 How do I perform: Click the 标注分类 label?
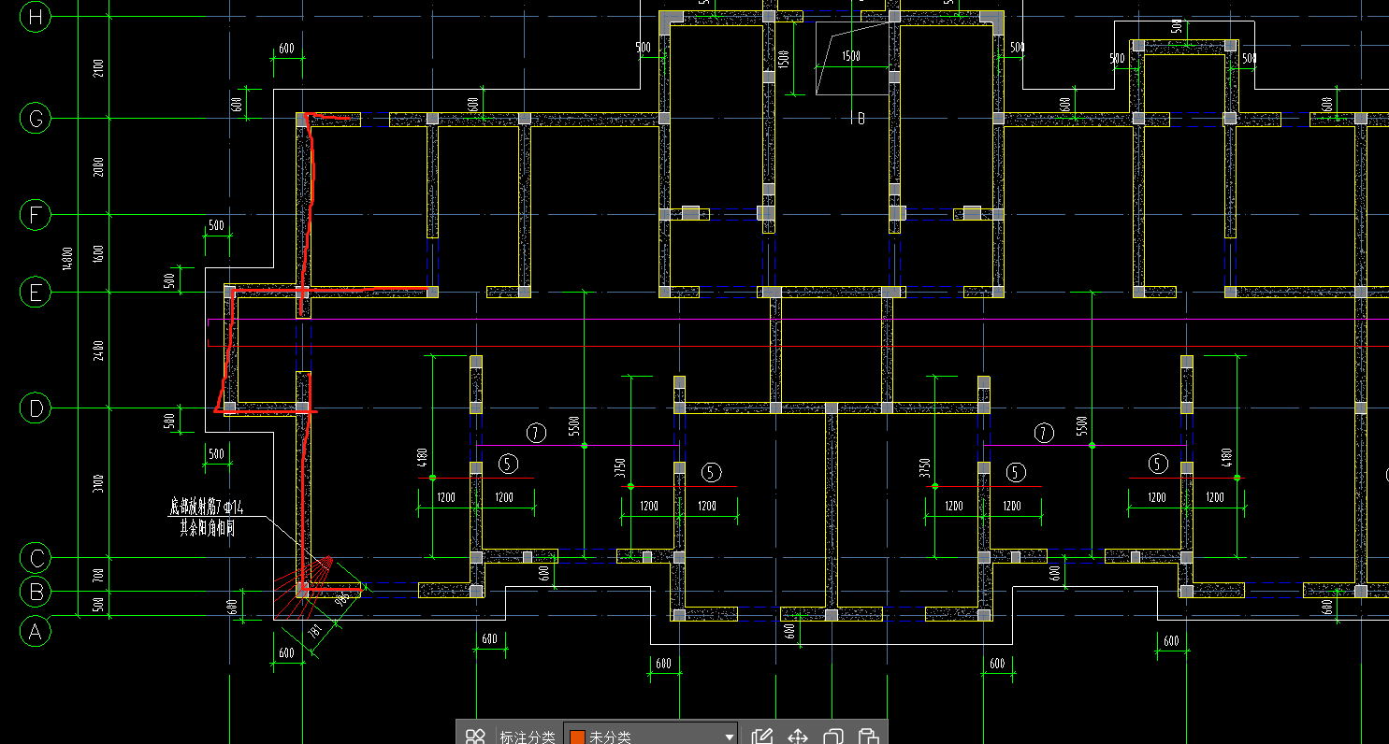[x=528, y=737]
